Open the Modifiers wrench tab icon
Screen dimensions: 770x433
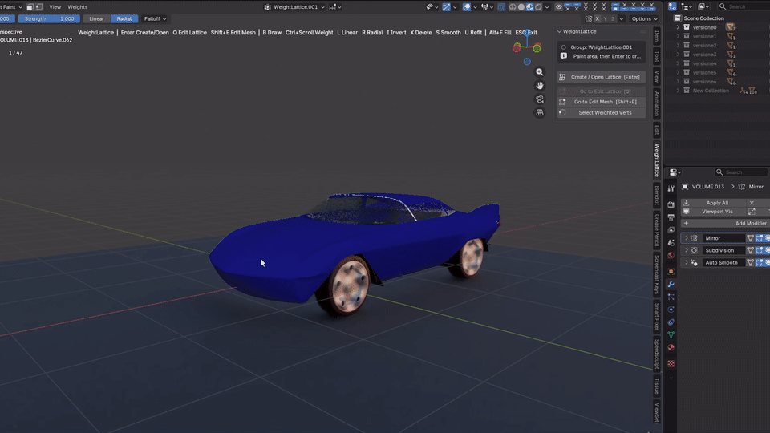(671, 284)
